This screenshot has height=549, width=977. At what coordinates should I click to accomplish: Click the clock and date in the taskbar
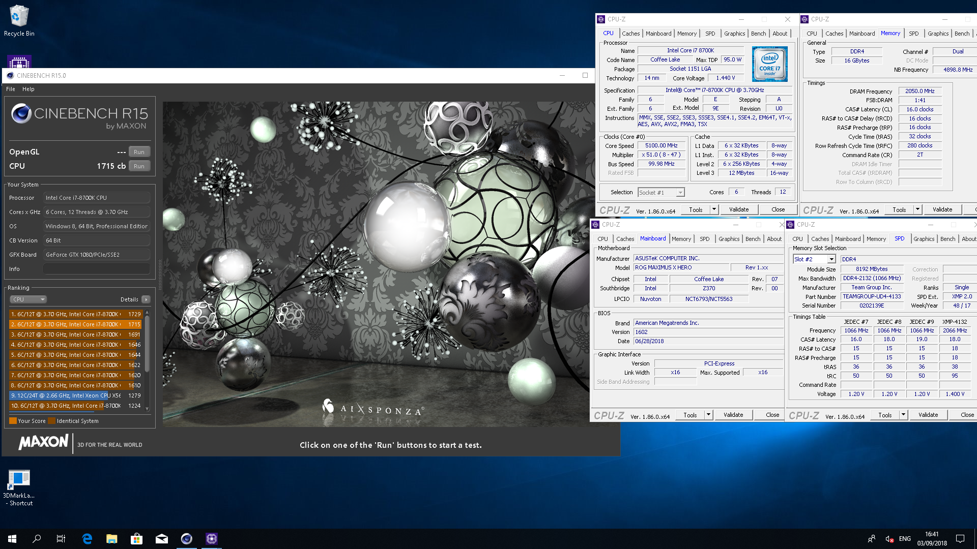(x=932, y=539)
